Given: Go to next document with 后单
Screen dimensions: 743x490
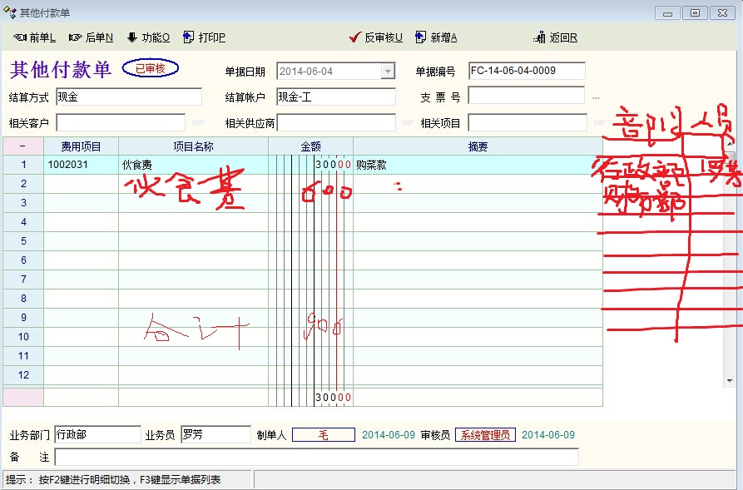Looking at the screenshot, I should point(92,37).
